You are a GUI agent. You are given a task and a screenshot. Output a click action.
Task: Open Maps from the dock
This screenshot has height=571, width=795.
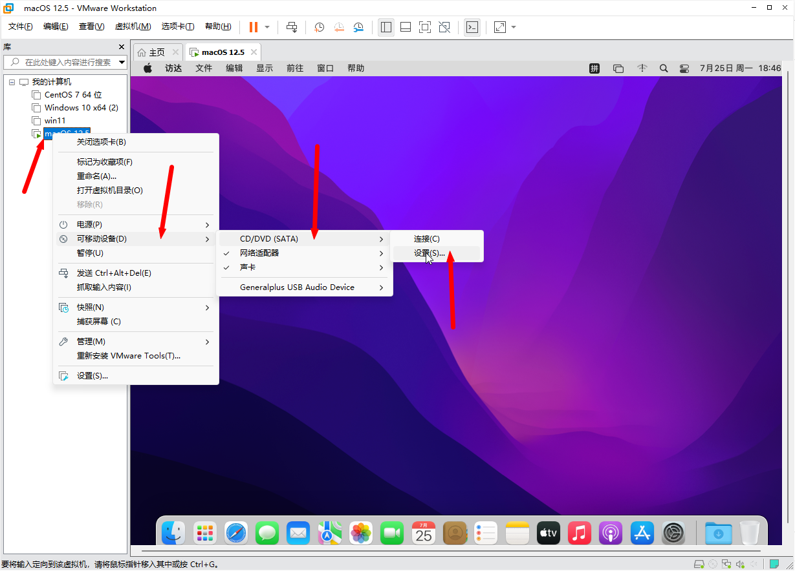point(329,533)
